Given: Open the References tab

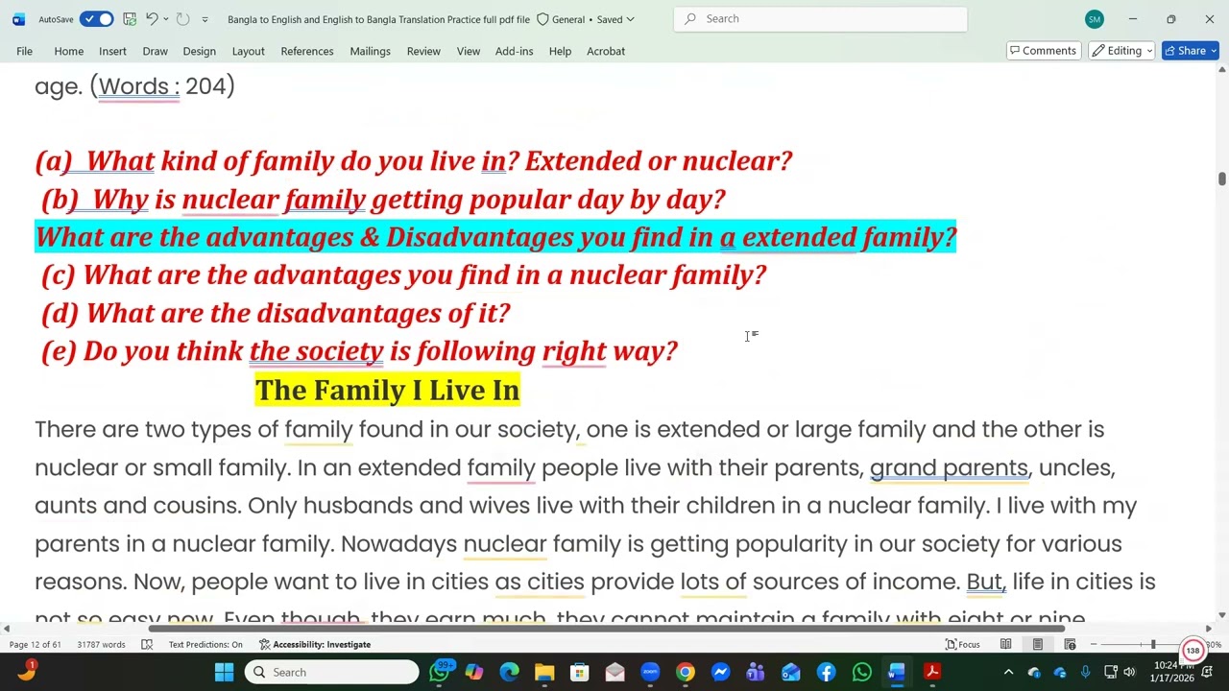Looking at the screenshot, I should point(307,51).
